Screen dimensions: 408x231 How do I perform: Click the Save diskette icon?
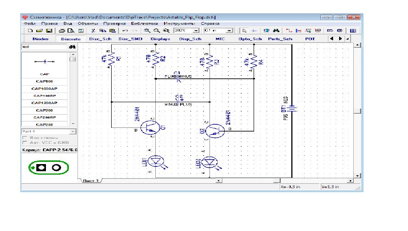click(x=48, y=31)
